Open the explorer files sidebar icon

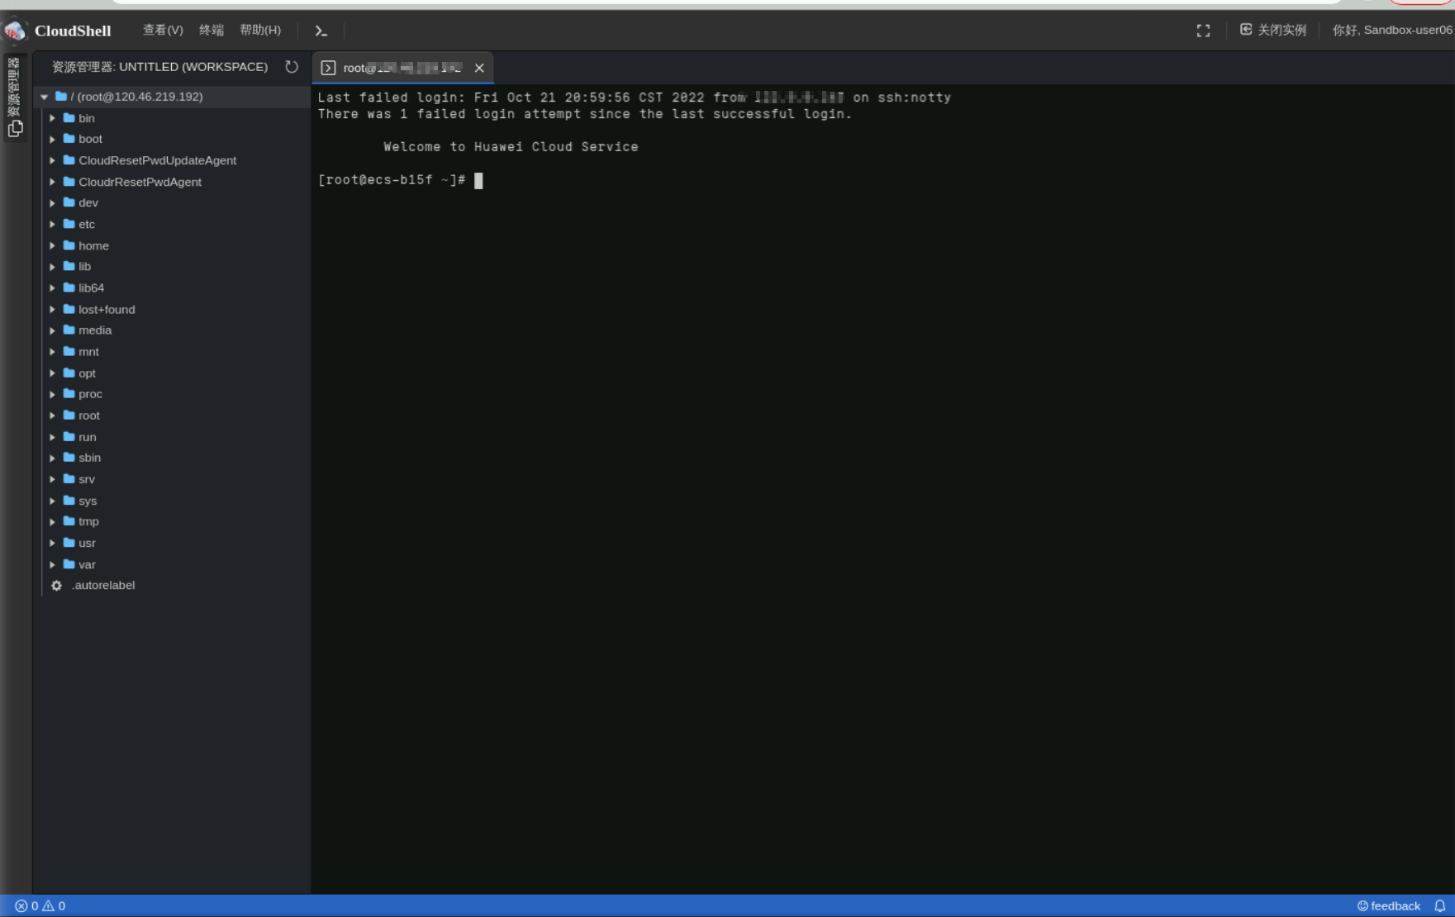coord(15,128)
